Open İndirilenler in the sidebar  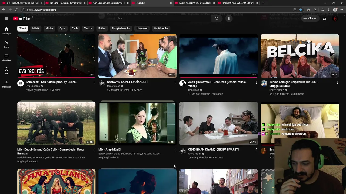[6, 84]
